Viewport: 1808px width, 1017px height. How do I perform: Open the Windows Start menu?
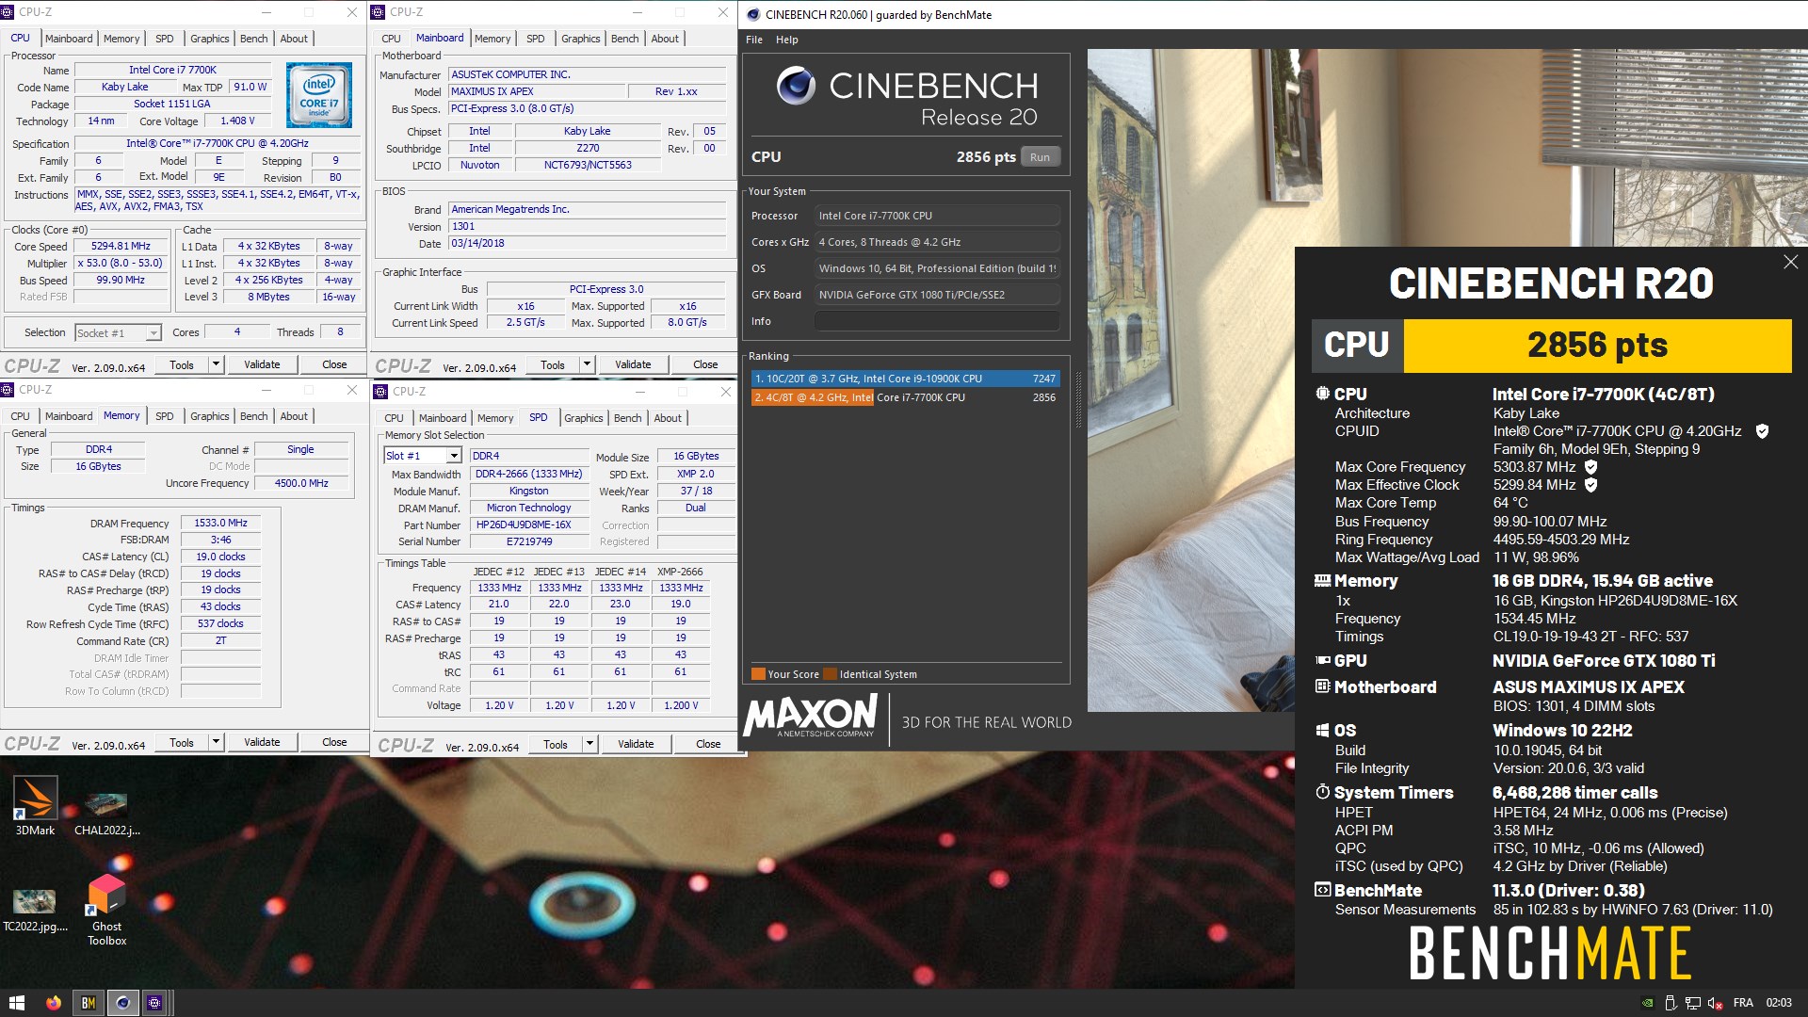[x=16, y=1003]
